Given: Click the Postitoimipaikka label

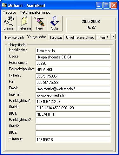Looking at the screenshot, I should point(21,69).
